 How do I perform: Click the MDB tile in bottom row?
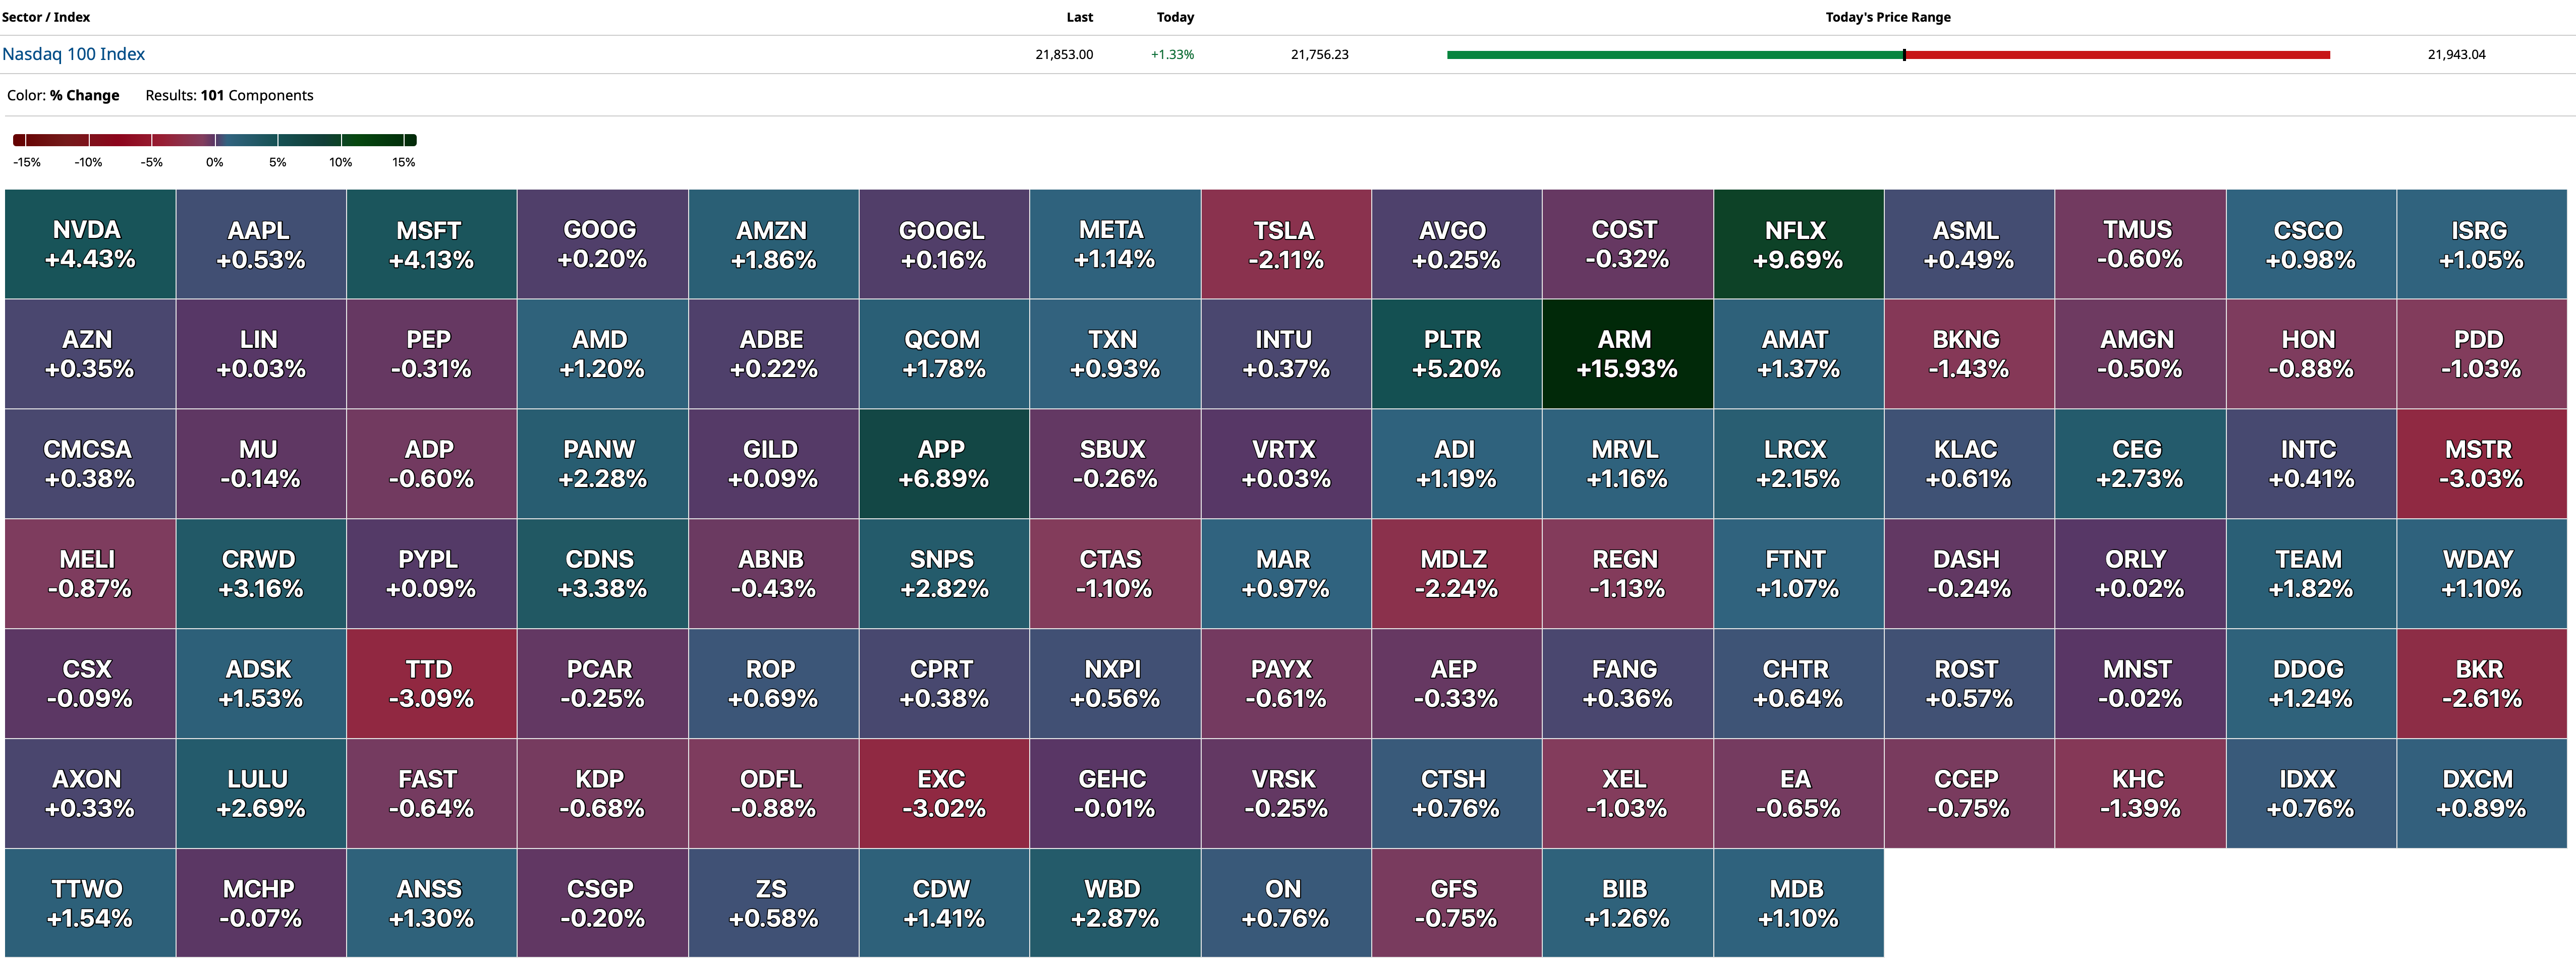[1798, 903]
